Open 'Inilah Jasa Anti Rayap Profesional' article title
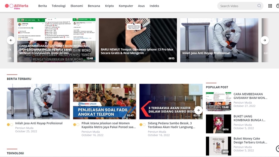 pyautogui.click(x=39, y=123)
